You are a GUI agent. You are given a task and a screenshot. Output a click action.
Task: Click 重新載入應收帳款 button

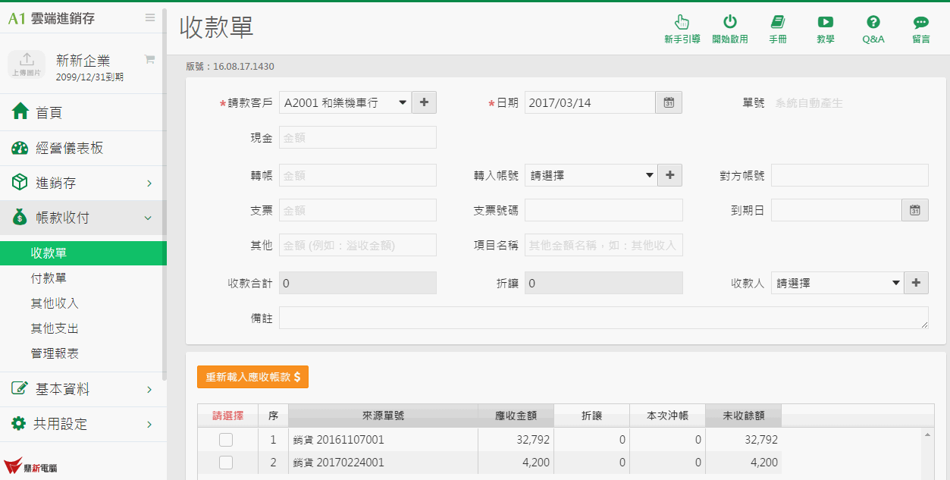click(x=252, y=377)
